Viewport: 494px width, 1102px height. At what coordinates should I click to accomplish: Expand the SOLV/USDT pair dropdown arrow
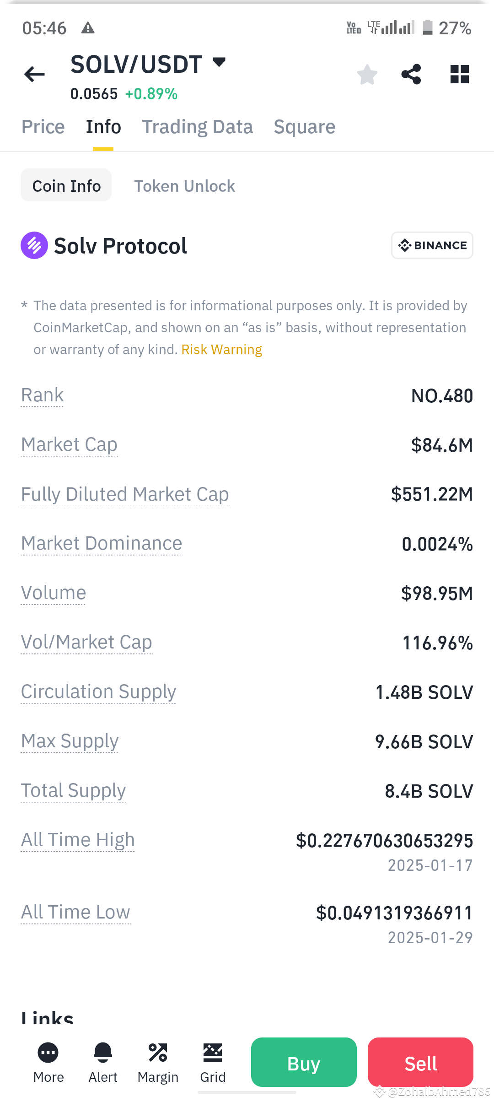click(220, 62)
